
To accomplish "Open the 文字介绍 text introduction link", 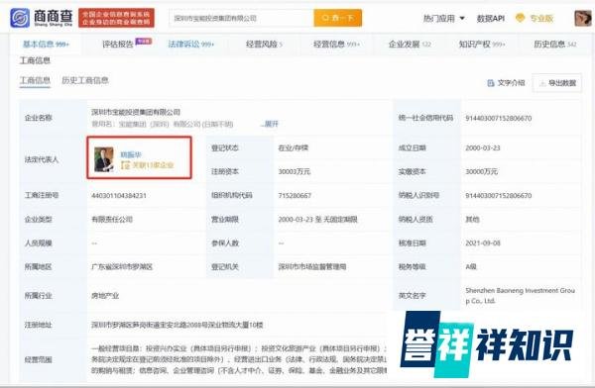I will [511, 83].
